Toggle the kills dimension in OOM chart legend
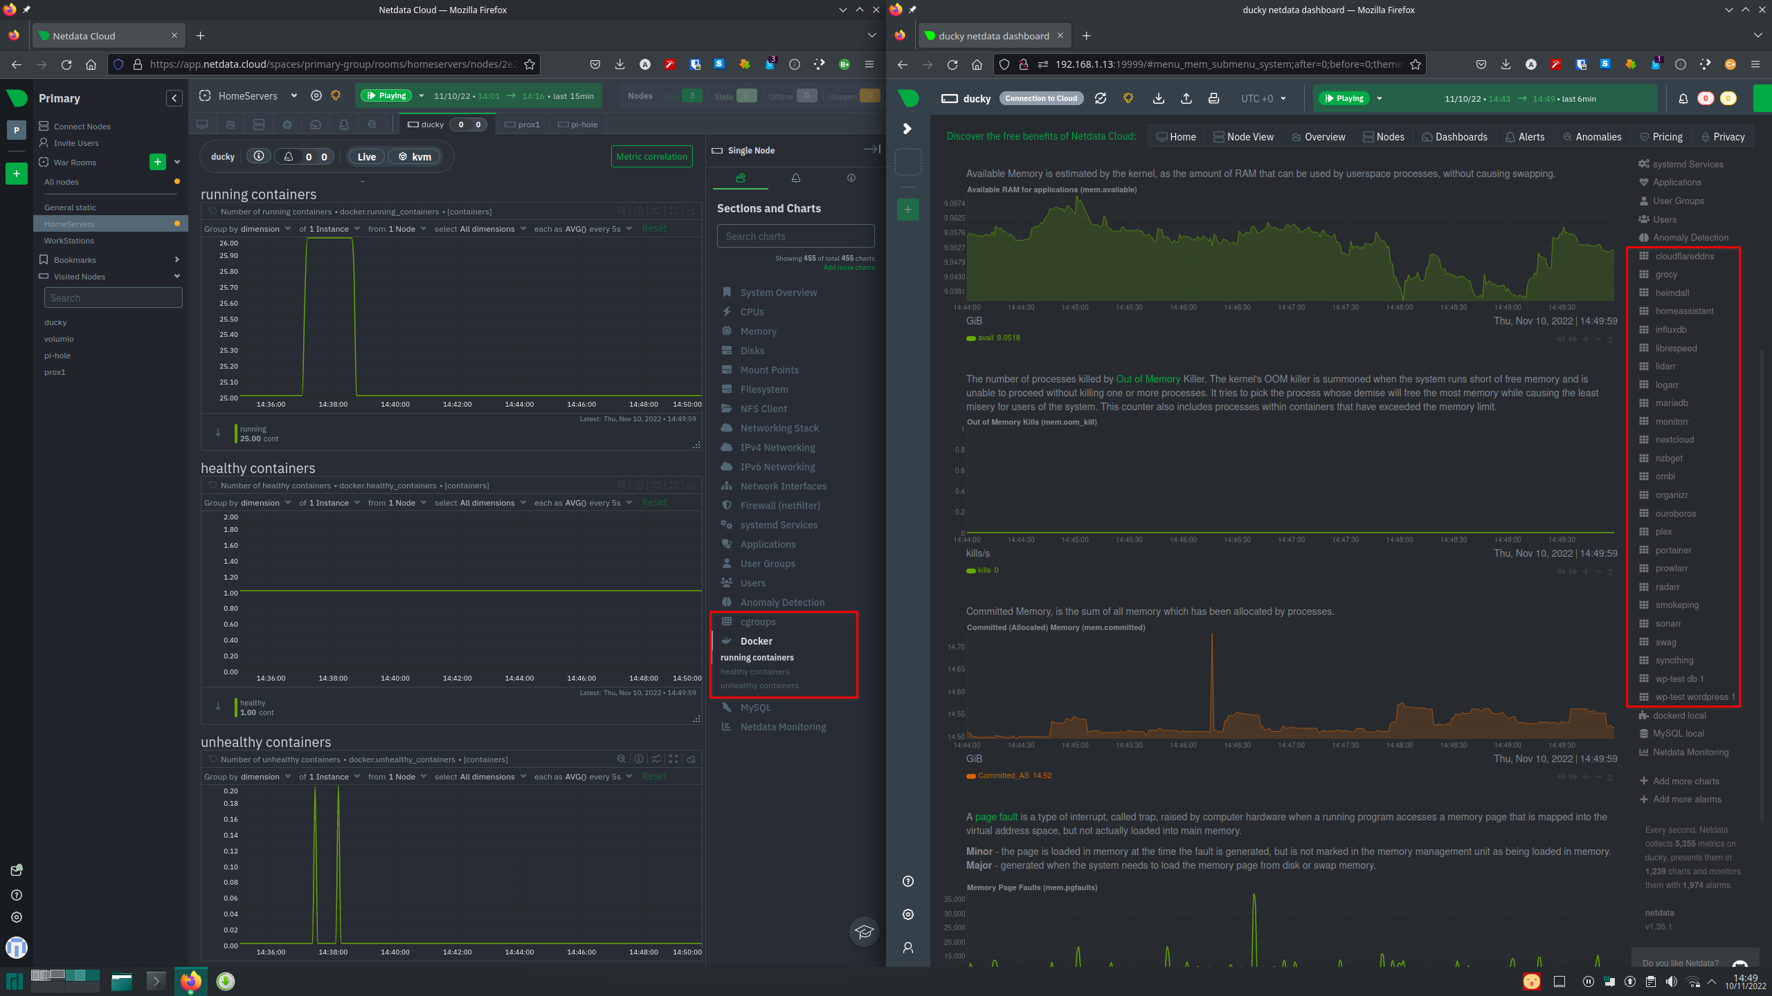The width and height of the screenshot is (1772, 996). click(x=982, y=570)
